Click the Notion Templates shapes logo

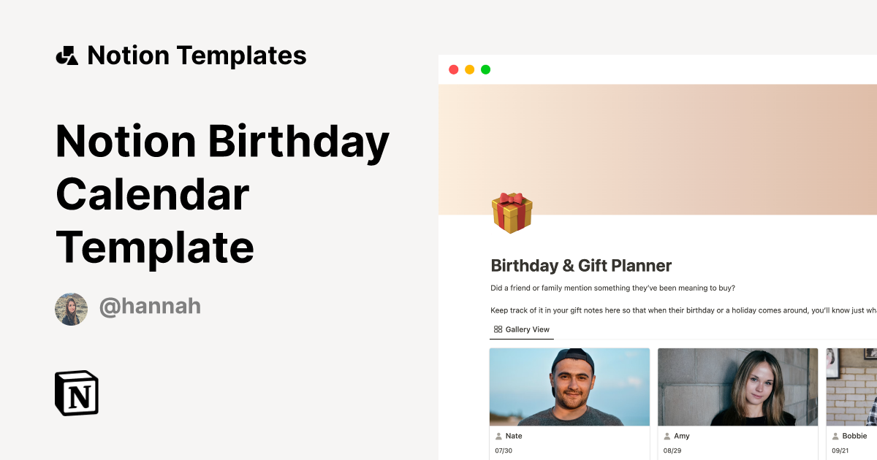(67, 55)
